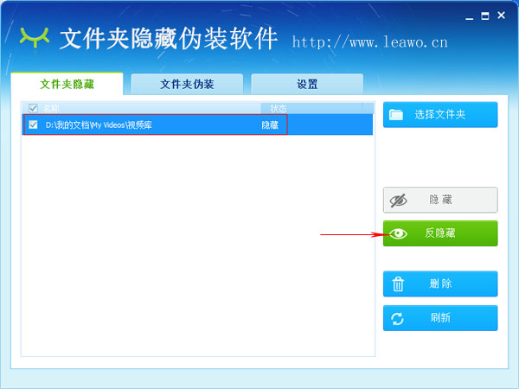
Task: Click the 状态 column header
Action: pos(279,108)
